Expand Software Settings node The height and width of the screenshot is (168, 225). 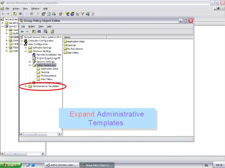click(x=26, y=48)
